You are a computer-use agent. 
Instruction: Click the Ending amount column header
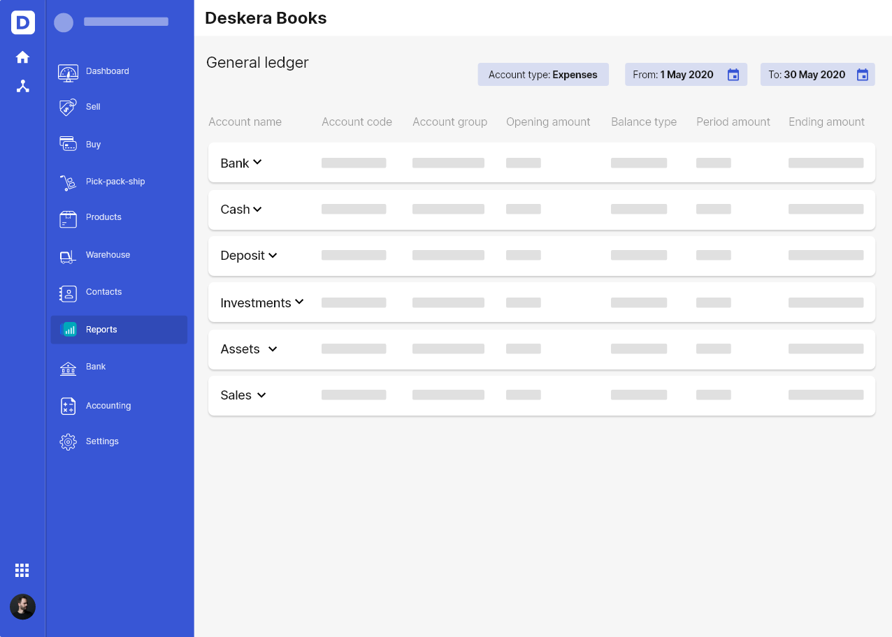pos(826,122)
